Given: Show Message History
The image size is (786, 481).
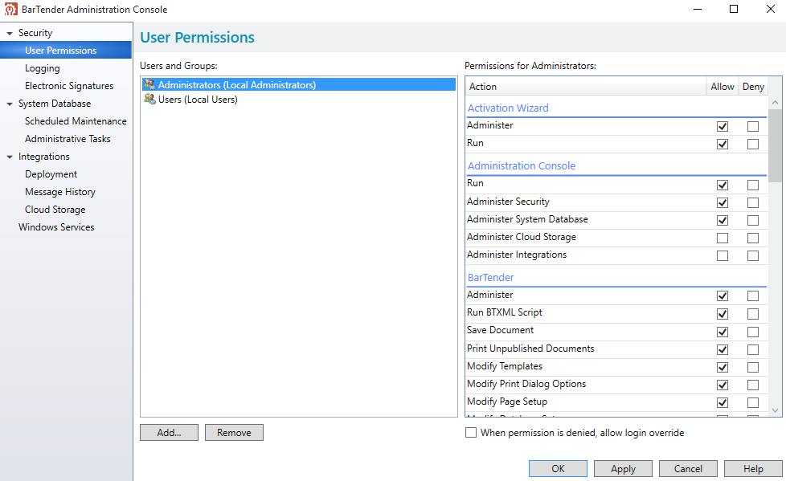Looking at the screenshot, I should click(x=60, y=192).
